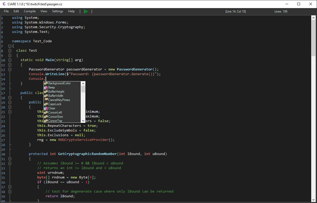Collapse the fold marker on line 11
317x203 pixels.
(10, 65)
